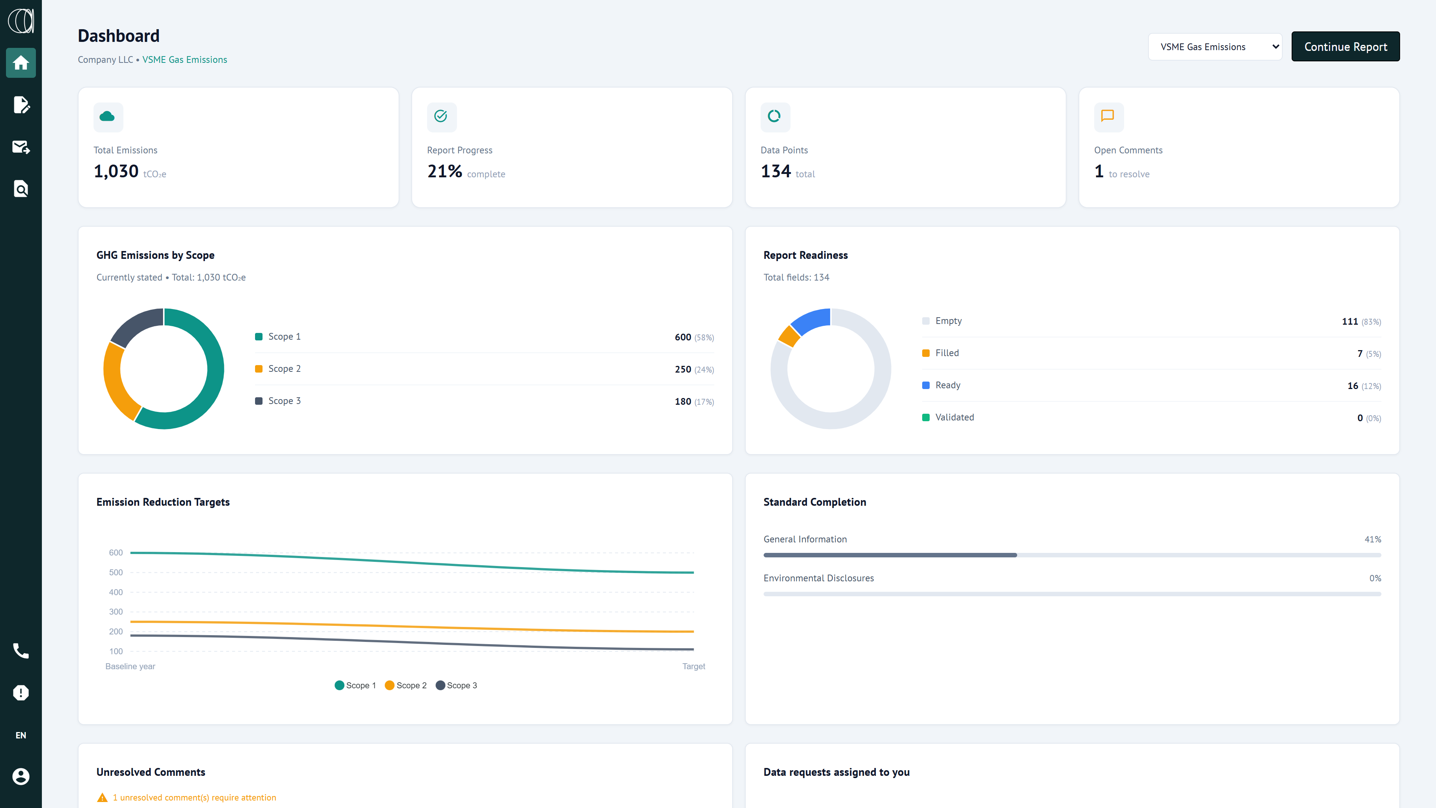The image size is (1436, 808).
Task: Open the document search sidebar icon
Action: pos(21,189)
